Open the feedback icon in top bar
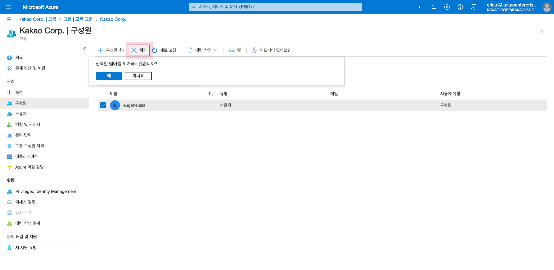 pyautogui.click(x=474, y=7)
